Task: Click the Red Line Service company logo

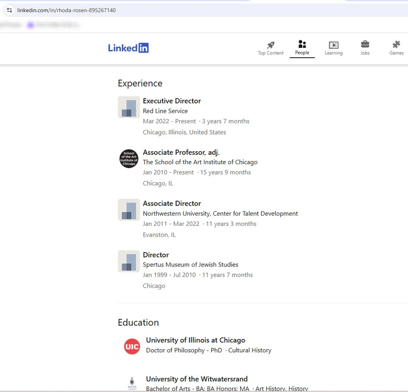Action: coord(129,107)
